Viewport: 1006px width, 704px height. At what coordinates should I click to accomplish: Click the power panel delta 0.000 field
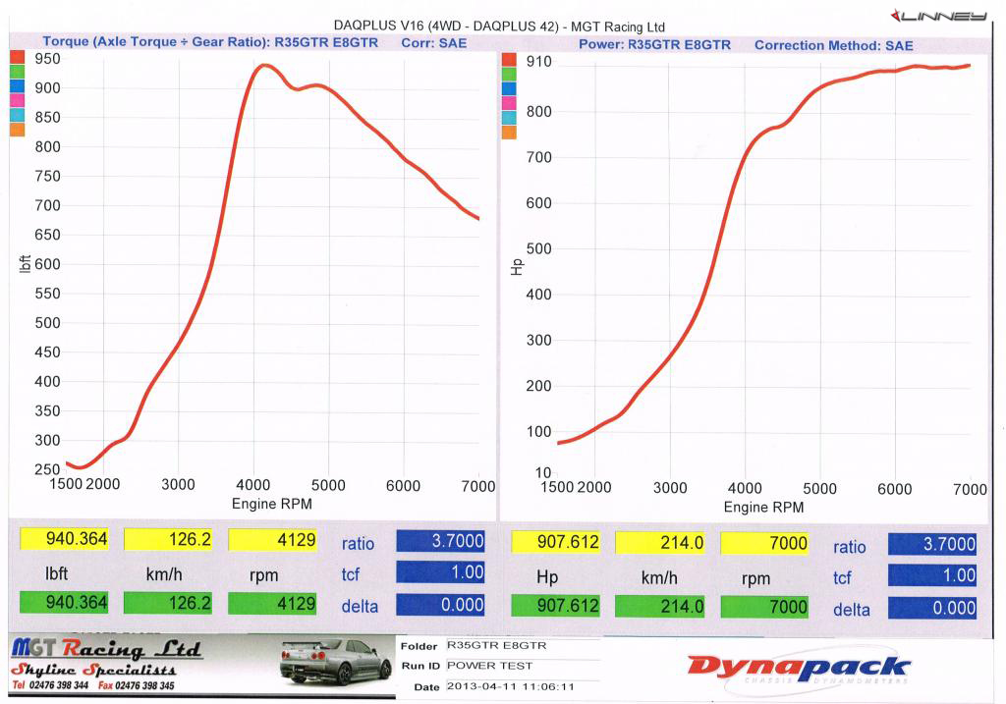pyautogui.click(x=933, y=608)
